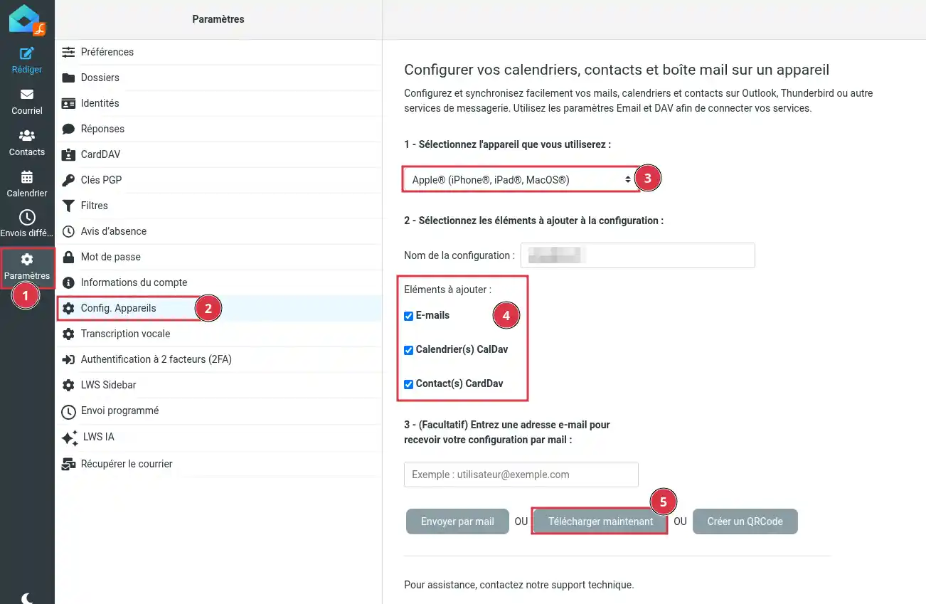Viewport: 926px width, 604px height.
Task: Click Créer un QRCode
Action: click(x=745, y=521)
